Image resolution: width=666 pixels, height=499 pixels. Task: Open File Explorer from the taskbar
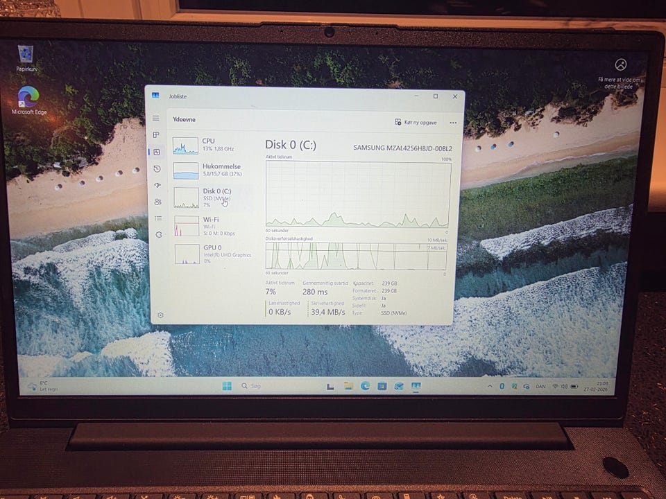348,386
